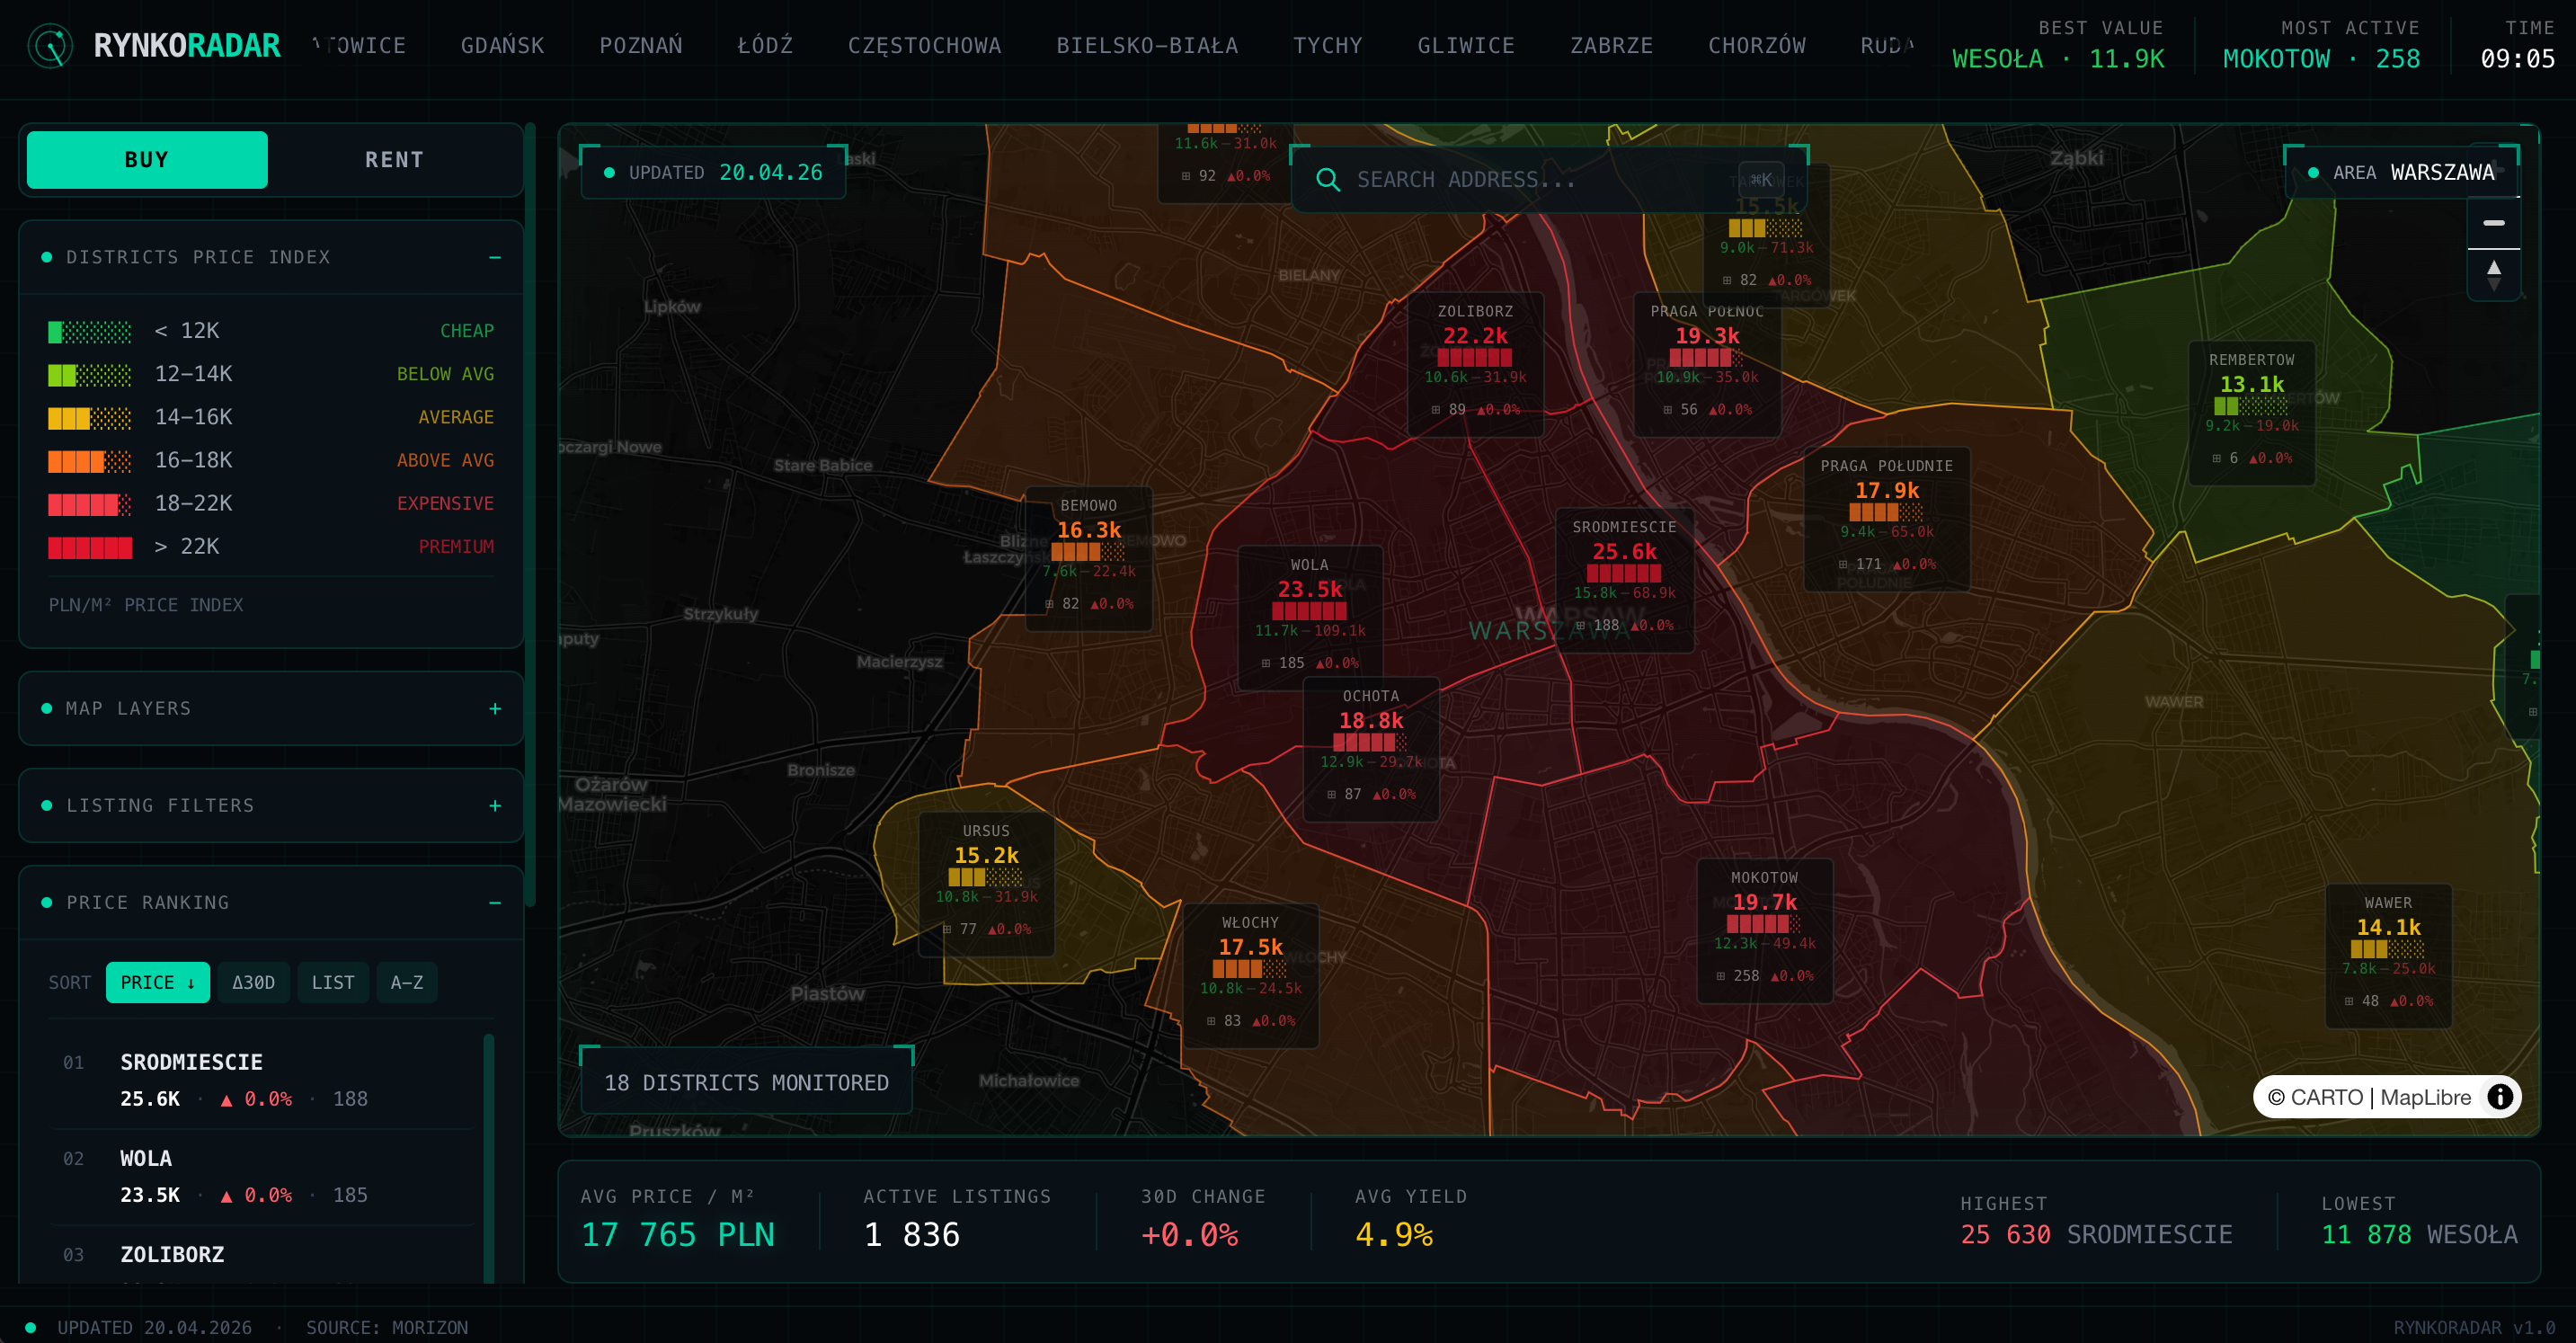Click the < 12K CHEAP legend swatch
This screenshot has width=2576, height=1343.
click(x=90, y=331)
